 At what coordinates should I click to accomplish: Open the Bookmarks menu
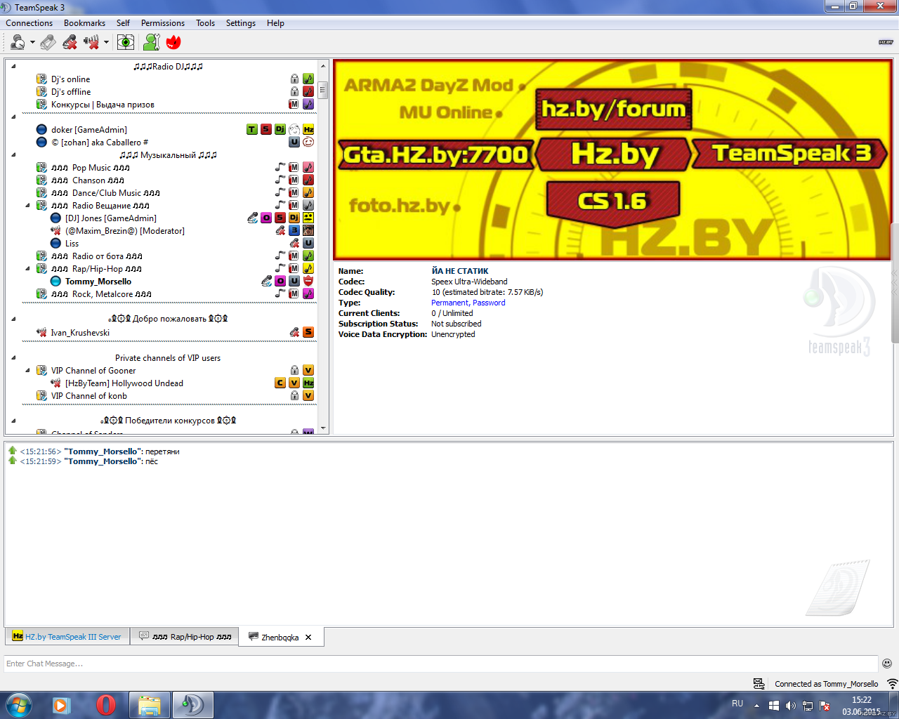[84, 23]
